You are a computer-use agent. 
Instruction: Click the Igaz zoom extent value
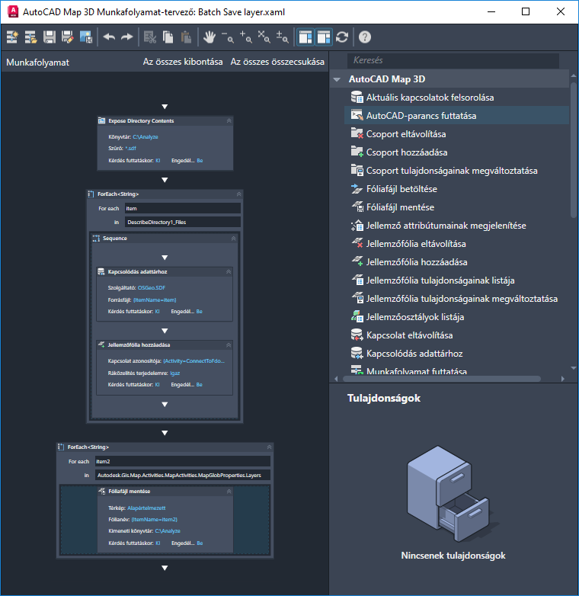pyautogui.click(x=175, y=373)
